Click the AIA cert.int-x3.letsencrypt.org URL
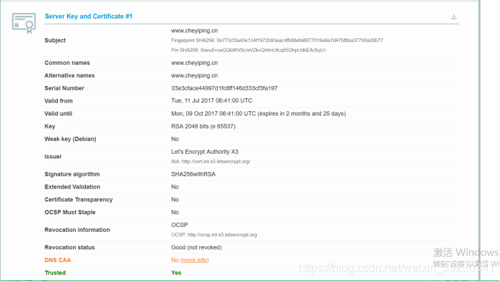500x281 pixels. pyautogui.click(x=216, y=162)
